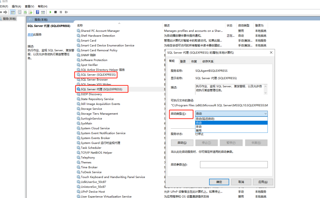
Task: Click the Refresh toolbar icon
Action: 25,12
